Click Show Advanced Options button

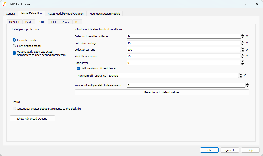click(32, 119)
